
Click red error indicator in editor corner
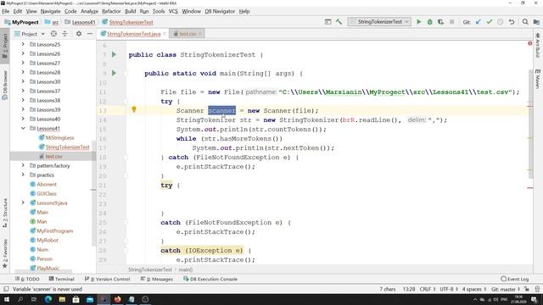point(529,43)
